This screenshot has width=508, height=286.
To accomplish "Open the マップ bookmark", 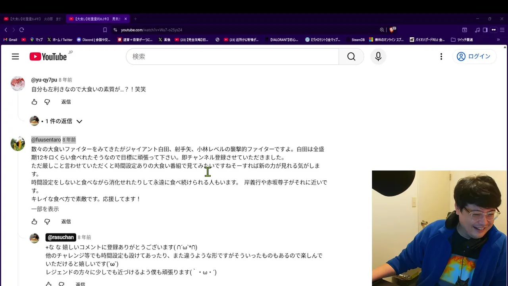I will click(36, 40).
